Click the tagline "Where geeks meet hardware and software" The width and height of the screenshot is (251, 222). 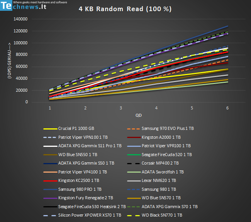pyautogui.click(x=40, y=2)
